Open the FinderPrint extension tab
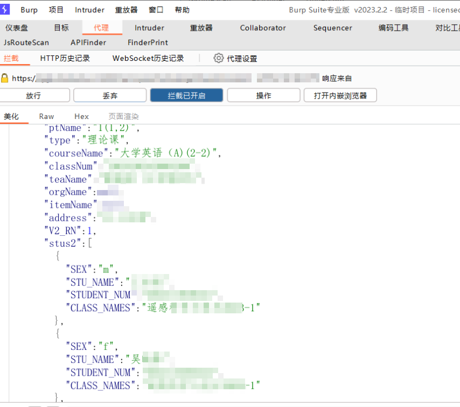 [148, 43]
